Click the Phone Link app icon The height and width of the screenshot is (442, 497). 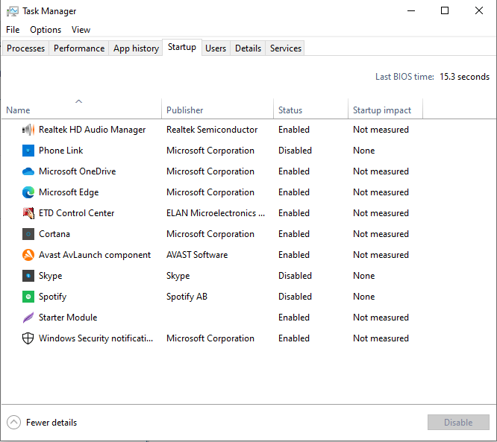[x=28, y=151]
